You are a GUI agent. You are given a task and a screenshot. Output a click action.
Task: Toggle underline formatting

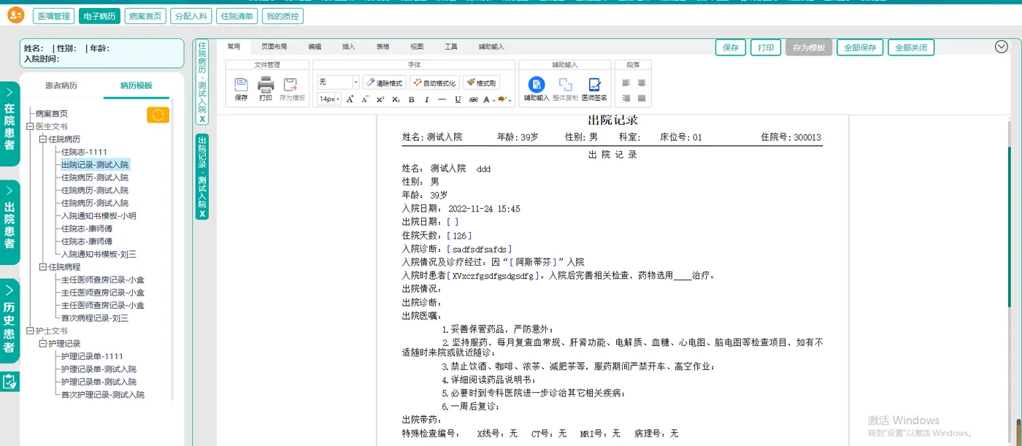458,99
